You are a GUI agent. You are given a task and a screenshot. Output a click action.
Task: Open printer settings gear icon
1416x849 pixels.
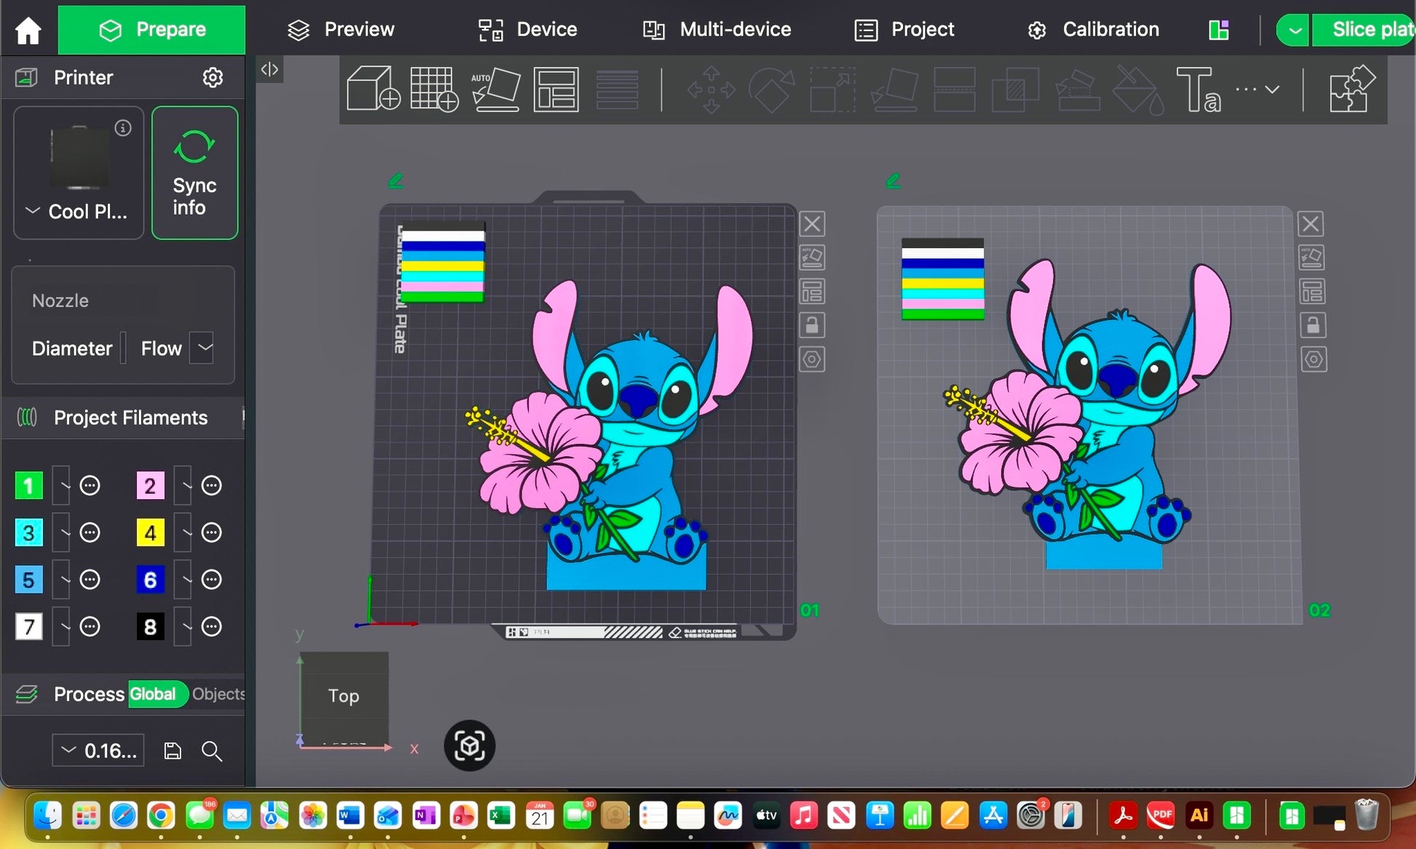pyautogui.click(x=212, y=77)
